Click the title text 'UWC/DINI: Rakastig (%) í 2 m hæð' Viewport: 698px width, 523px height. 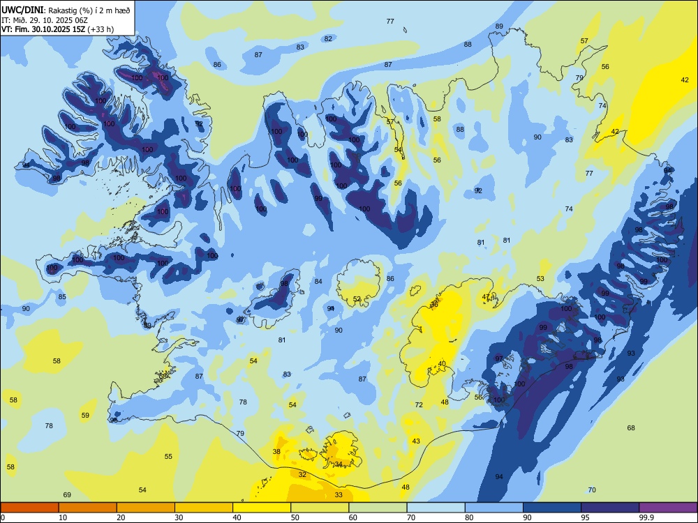point(66,10)
